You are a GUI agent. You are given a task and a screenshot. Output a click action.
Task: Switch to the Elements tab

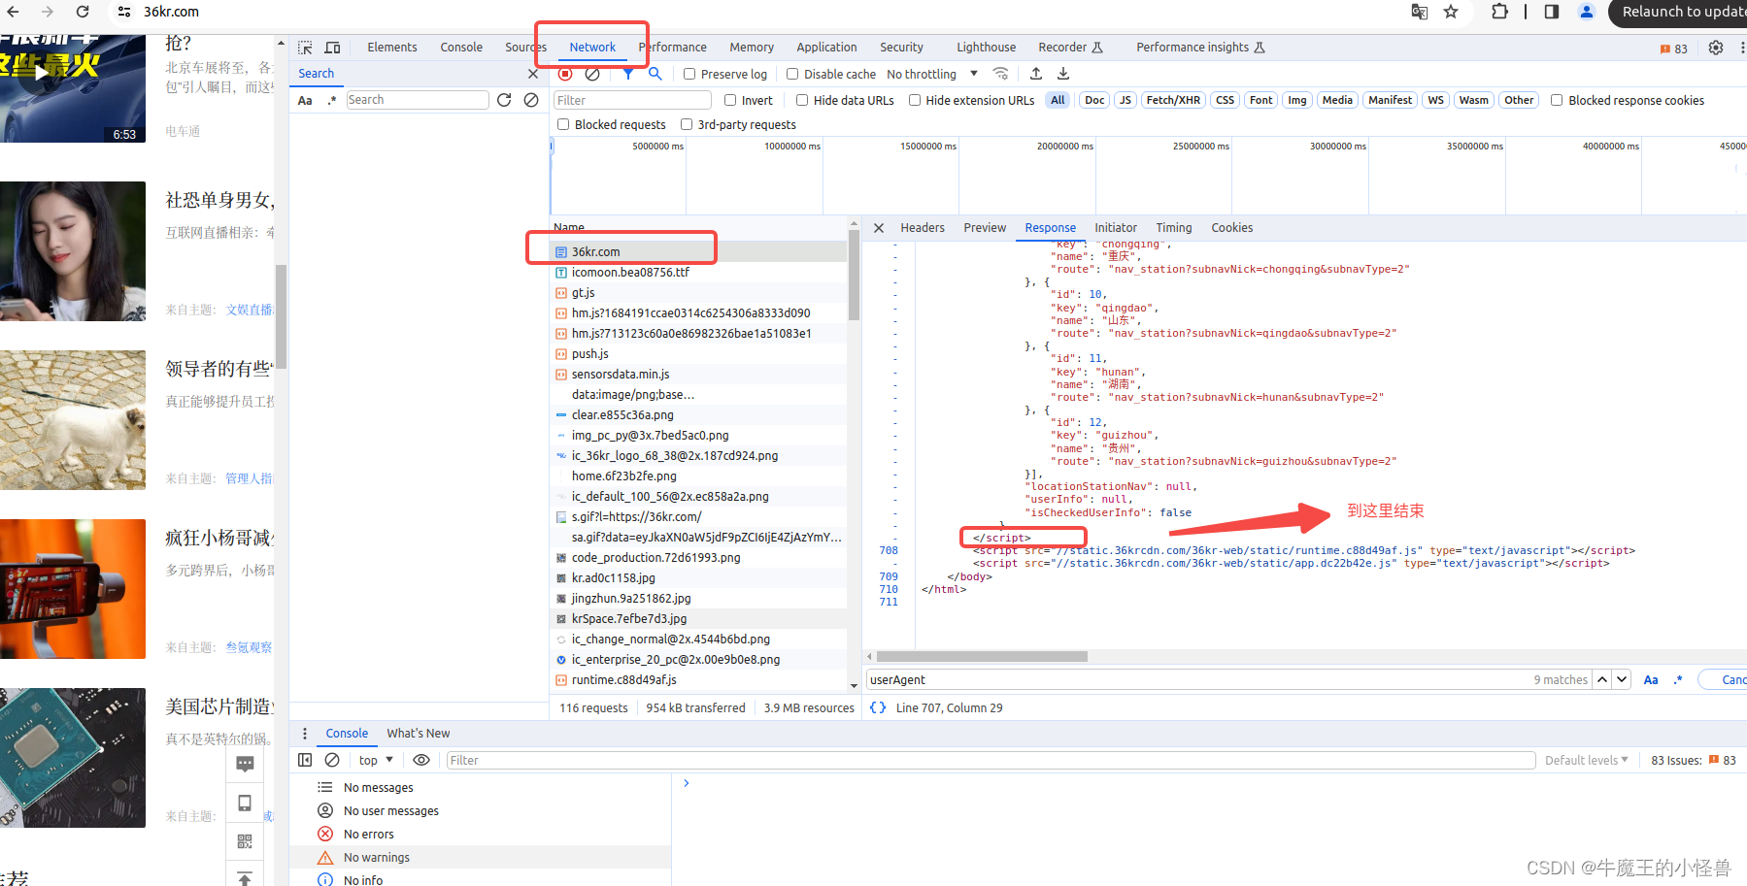point(392,48)
